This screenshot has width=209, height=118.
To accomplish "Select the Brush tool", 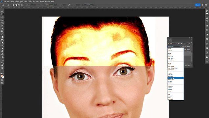I will pyautogui.click(x=2, y=34).
